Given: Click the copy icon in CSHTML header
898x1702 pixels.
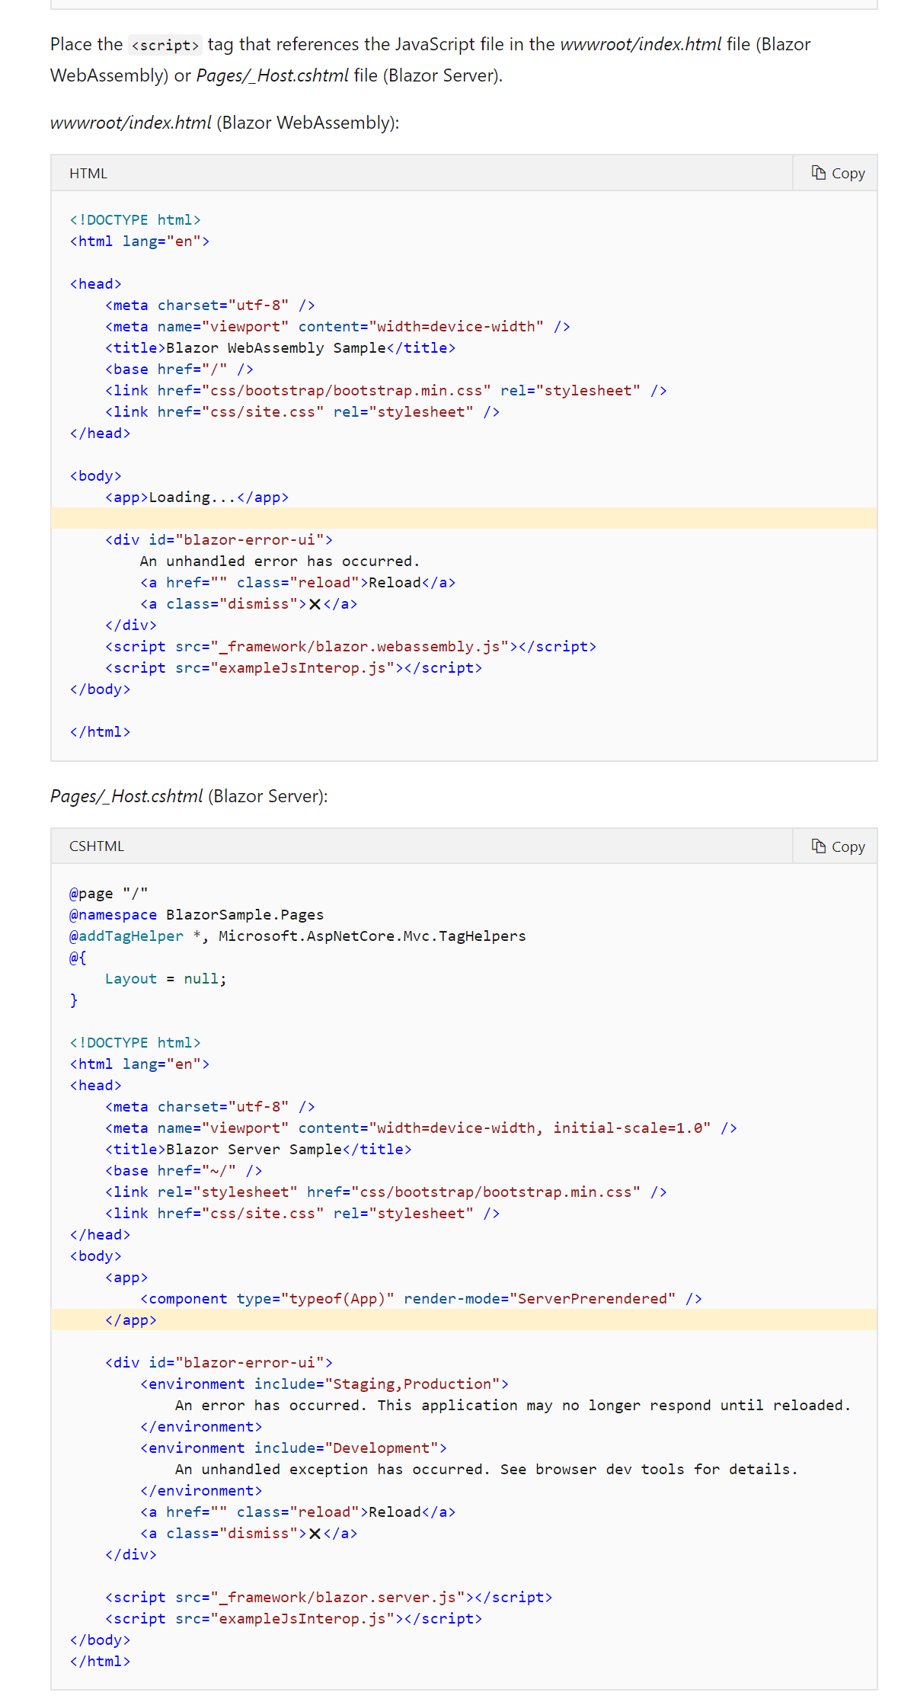Looking at the screenshot, I should pyautogui.click(x=819, y=846).
